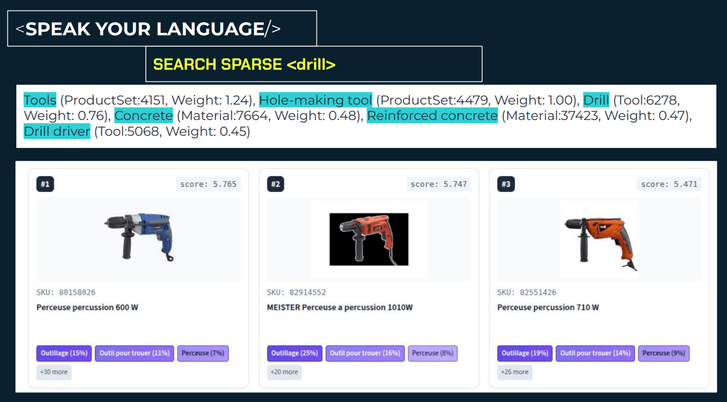
Task: Click the #2 rank badge
Action: 276,184
